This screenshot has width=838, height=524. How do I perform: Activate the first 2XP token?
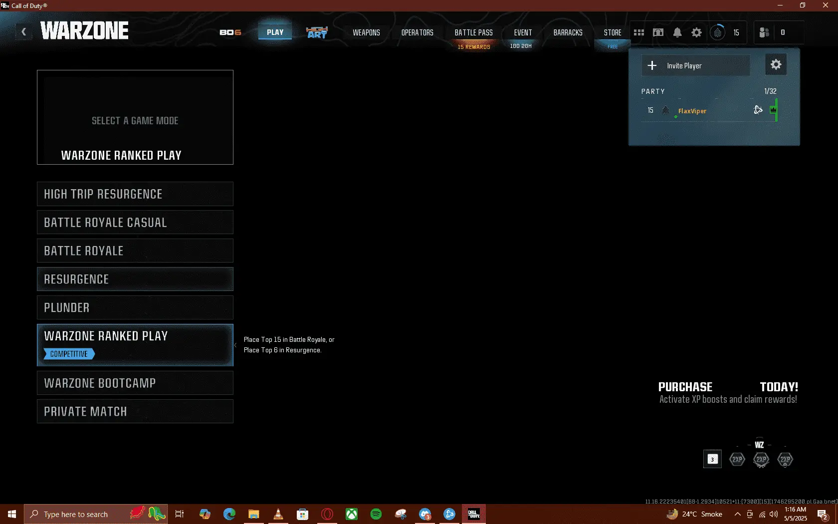[737, 459]
